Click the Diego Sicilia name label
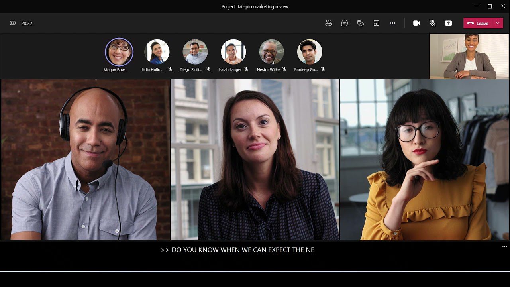 pos(191,69)
